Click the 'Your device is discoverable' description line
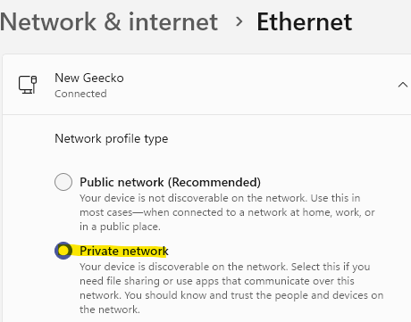The width and height of the screenshot is (411, 322). [x=225, y=267]
